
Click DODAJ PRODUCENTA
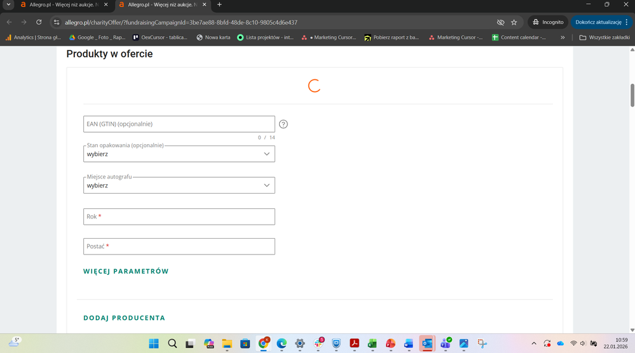[124, 317]
